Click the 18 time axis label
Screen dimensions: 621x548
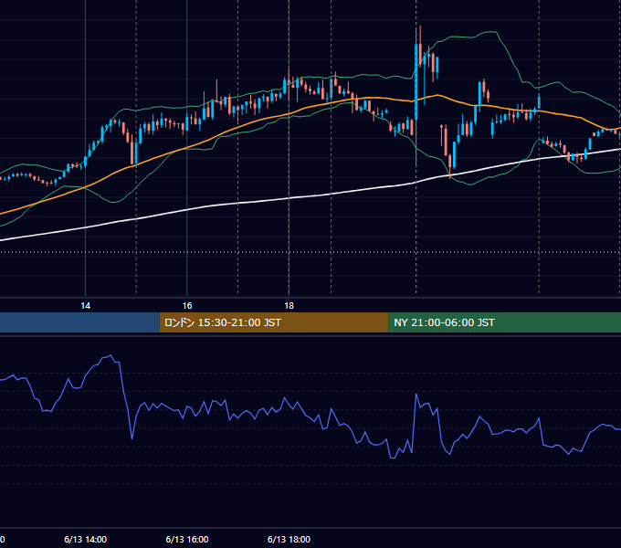tap(289, 306)
